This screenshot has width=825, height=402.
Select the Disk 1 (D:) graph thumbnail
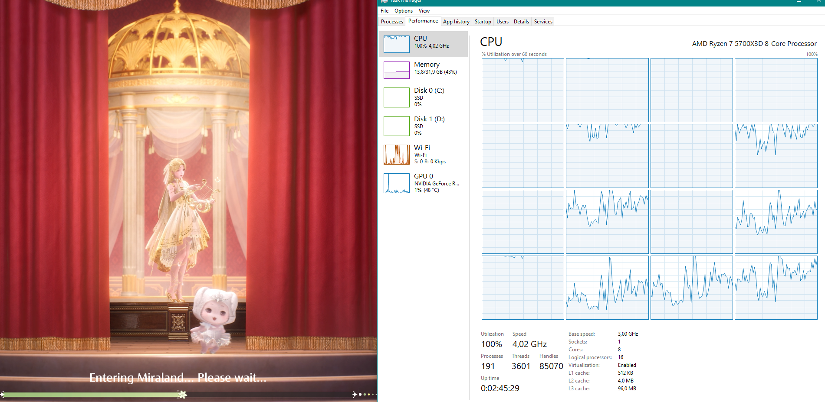point(396,126)
